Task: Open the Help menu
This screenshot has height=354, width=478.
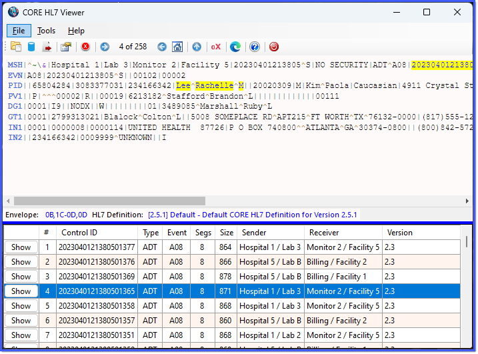Action: tap(76, 31)
